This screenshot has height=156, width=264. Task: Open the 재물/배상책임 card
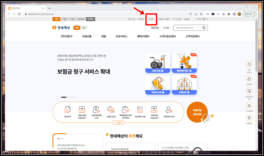click(184, 63)
